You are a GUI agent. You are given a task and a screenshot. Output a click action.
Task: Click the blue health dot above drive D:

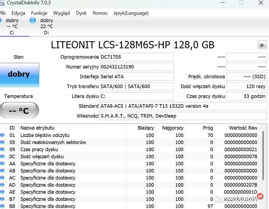point(32,20)
